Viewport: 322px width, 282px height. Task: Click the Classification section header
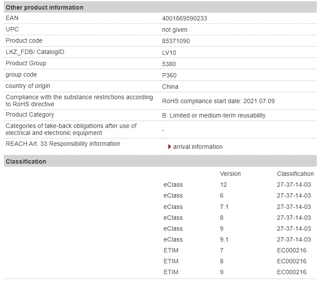pos(26,161)
